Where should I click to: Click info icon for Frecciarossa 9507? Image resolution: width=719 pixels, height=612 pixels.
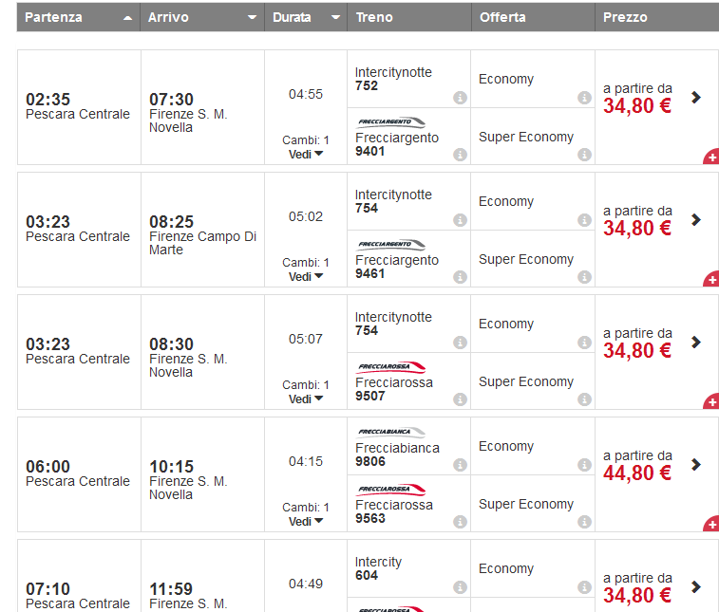[x=460, y=399]
